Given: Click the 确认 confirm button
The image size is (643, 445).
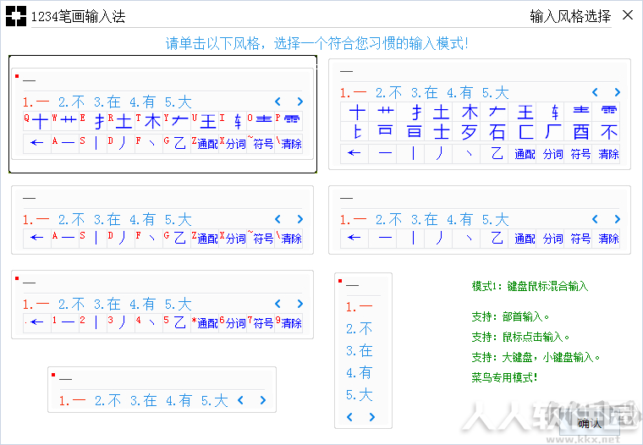Looking at the screenshot, I should coord(590,424).
